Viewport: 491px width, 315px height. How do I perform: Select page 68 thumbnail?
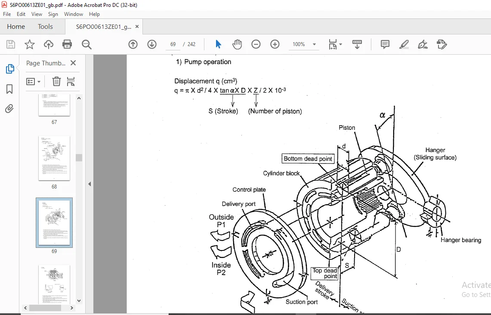tap(54, 158)
